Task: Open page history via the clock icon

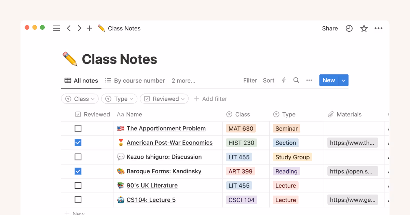Action: [349, 28]
